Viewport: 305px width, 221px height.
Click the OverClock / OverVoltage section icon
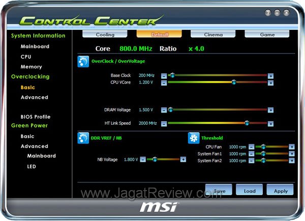click(x=83, y=61)
